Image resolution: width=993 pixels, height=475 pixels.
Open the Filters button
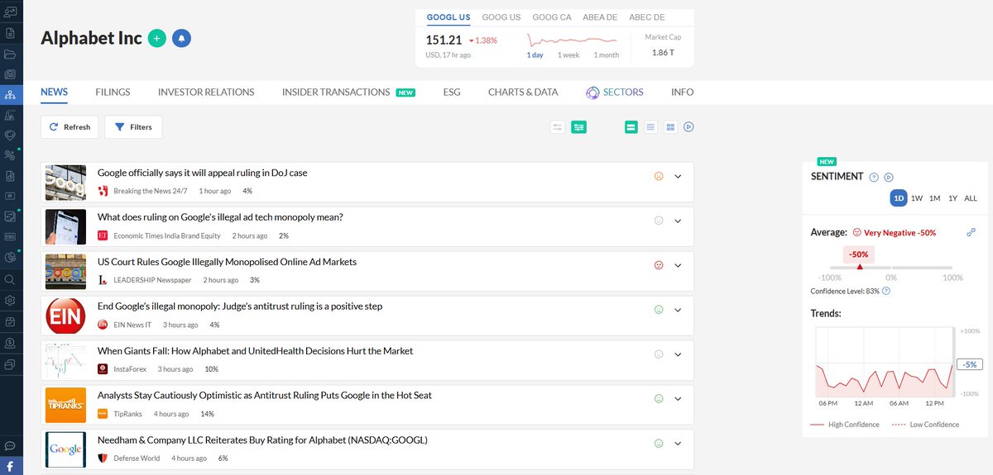coord(133,127)
